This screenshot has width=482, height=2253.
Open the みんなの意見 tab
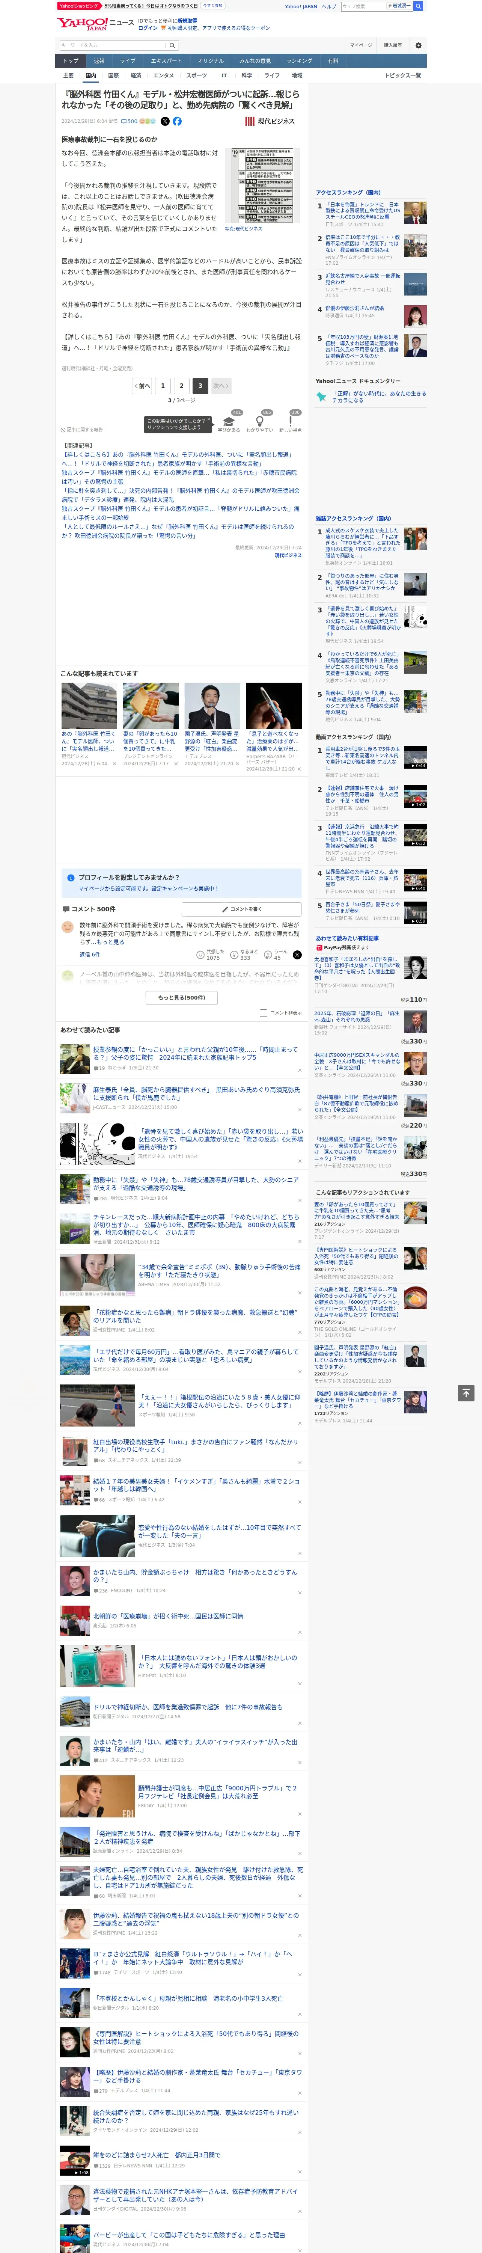pos(255,61)
